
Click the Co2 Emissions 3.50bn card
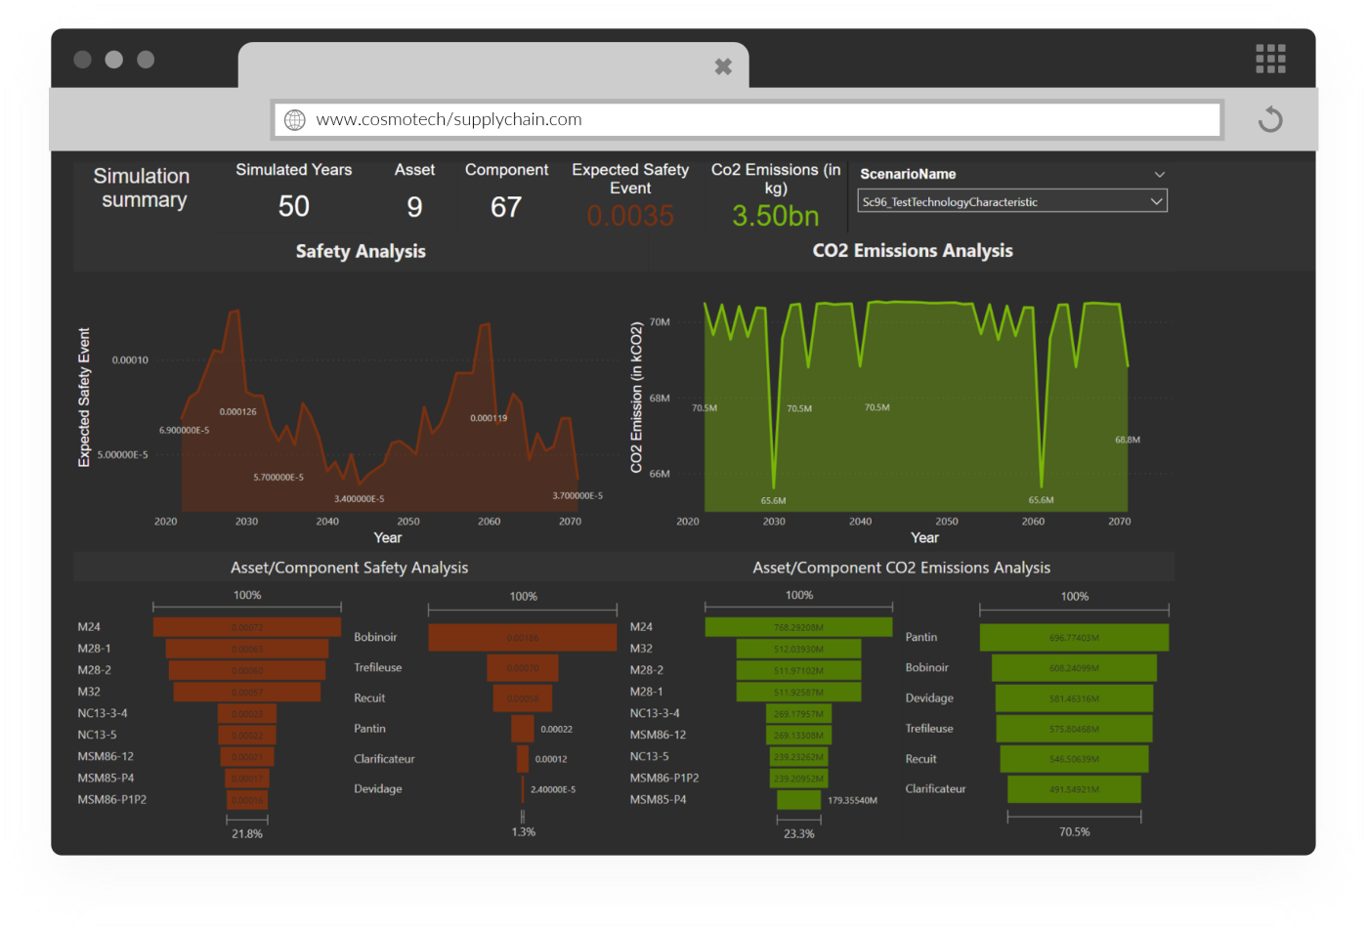(x=775, y=216)
